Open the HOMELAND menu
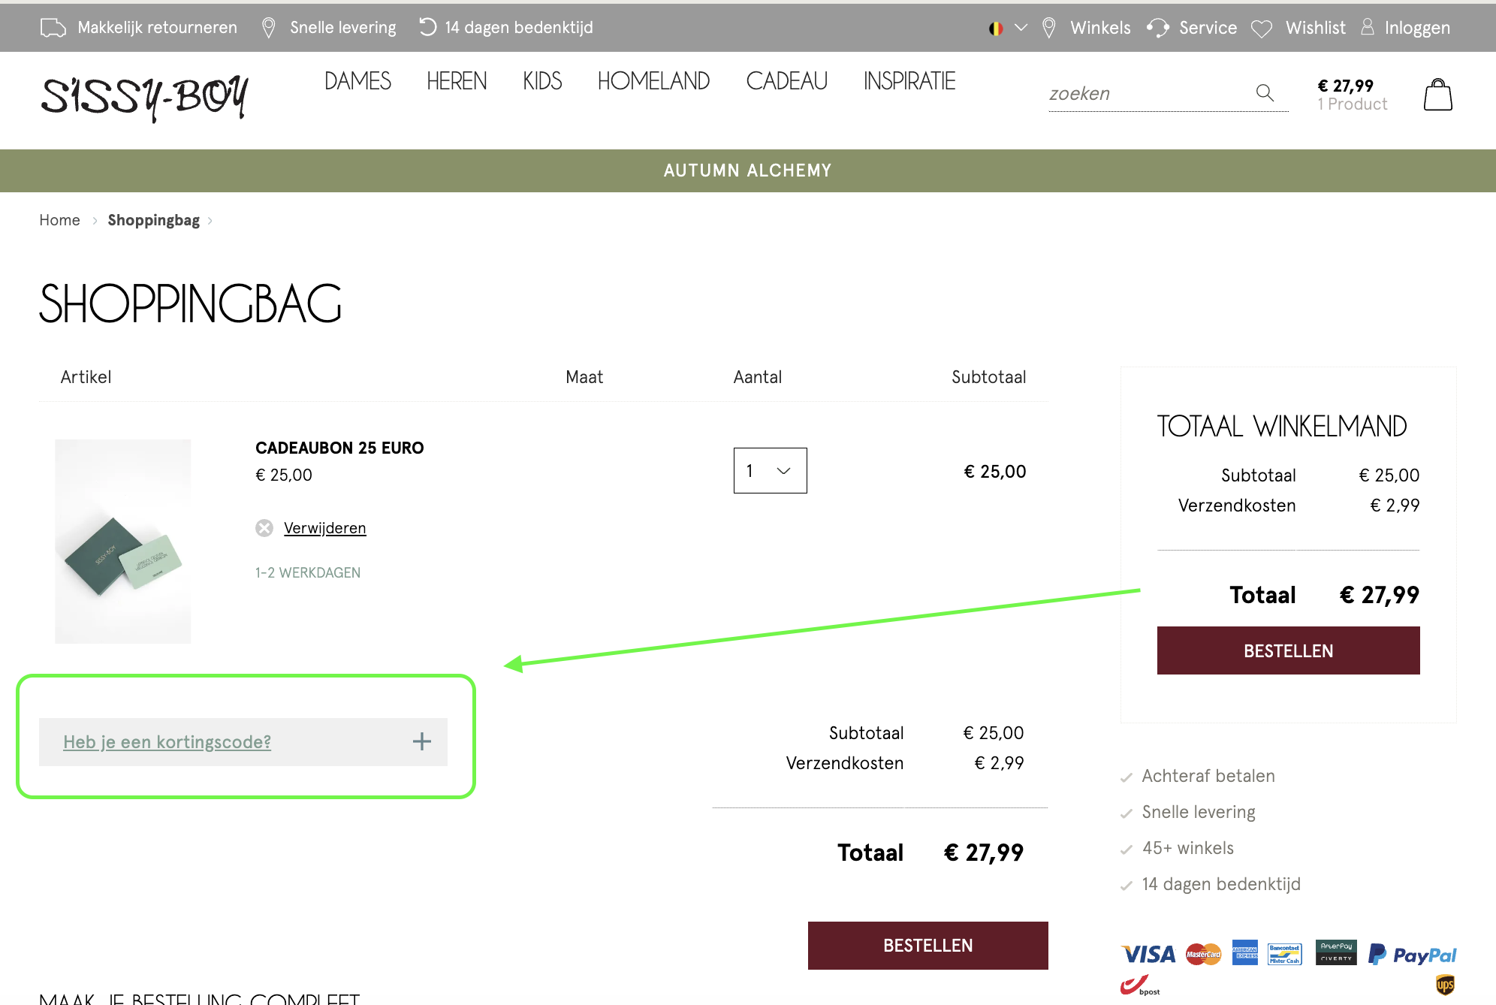 [653, 81]
